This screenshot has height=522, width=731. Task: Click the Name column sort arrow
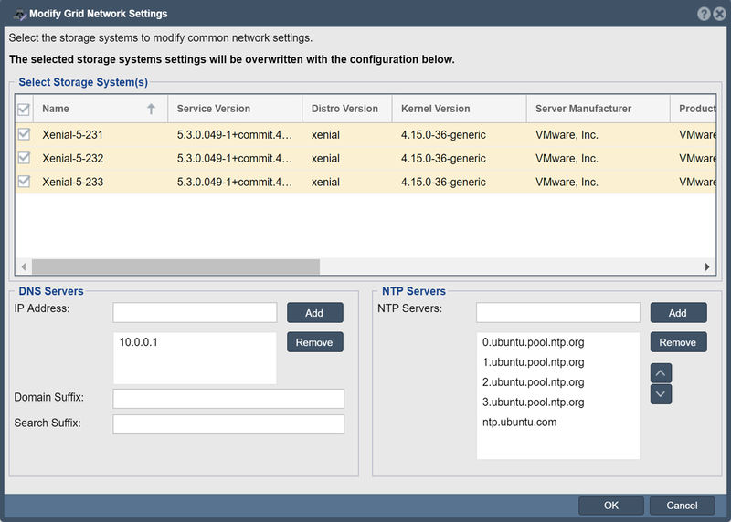(x=151, y=109)
